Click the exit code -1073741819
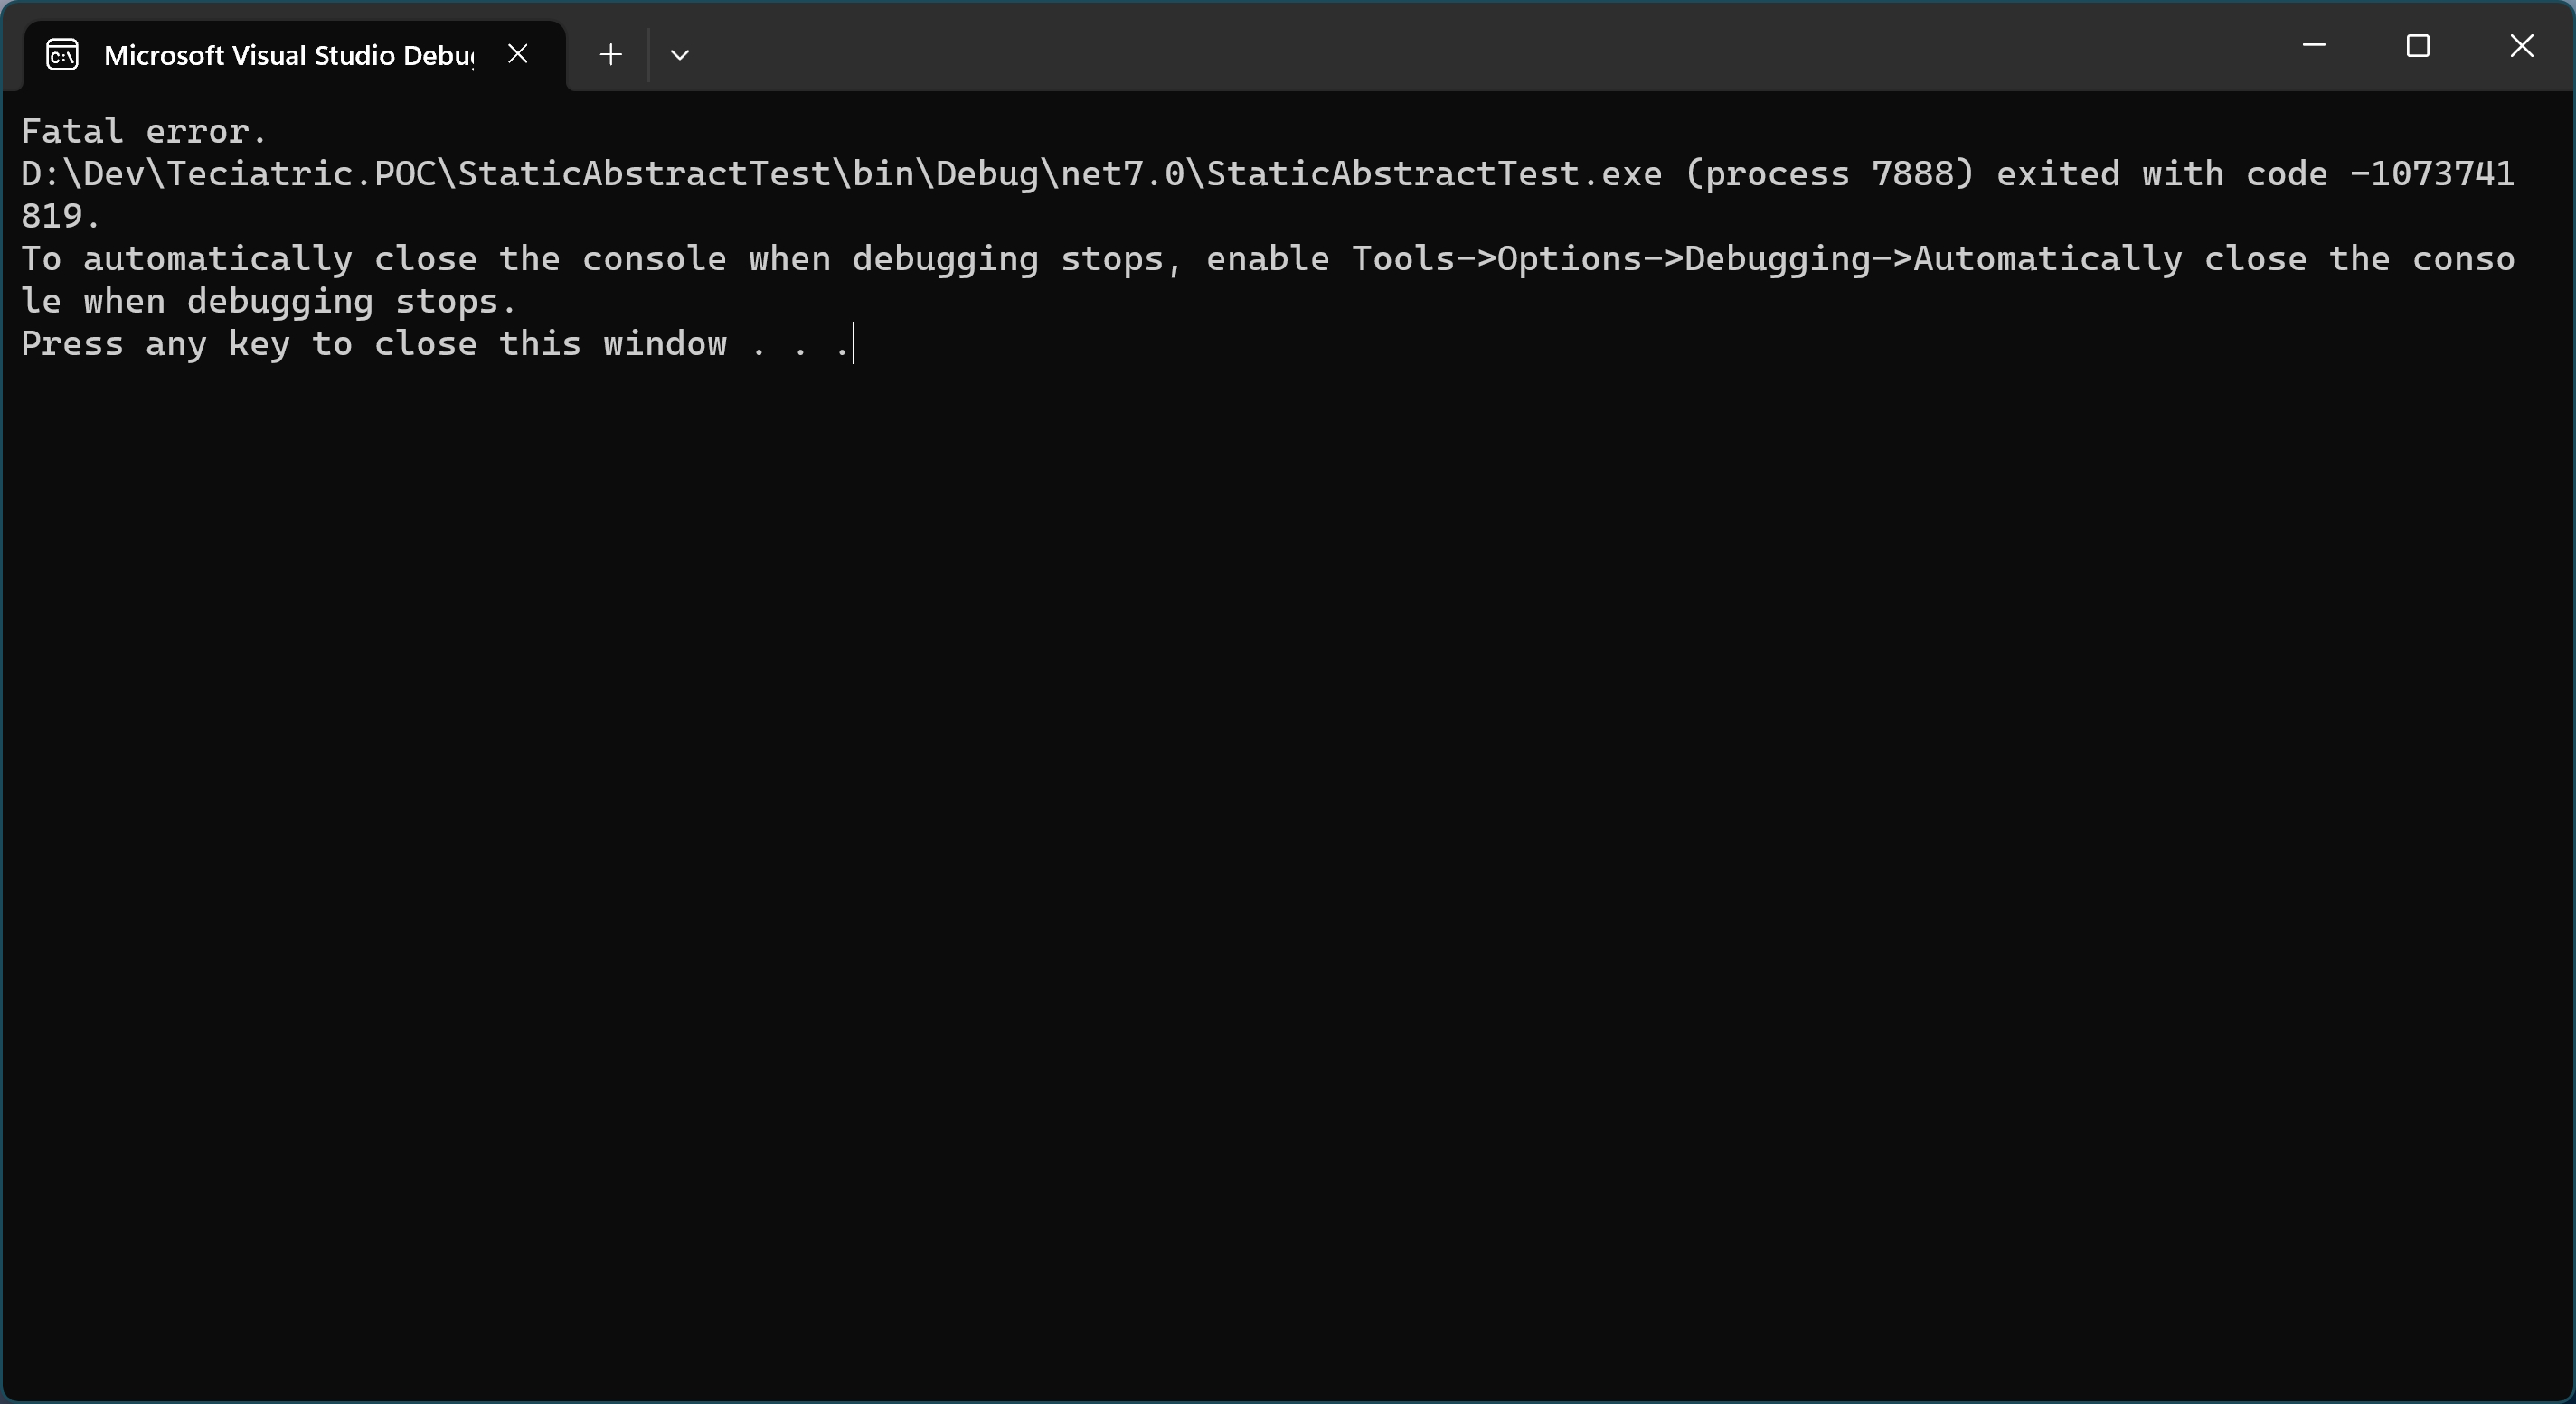Screen dimensions: 2576x1404 (2435, 173)
